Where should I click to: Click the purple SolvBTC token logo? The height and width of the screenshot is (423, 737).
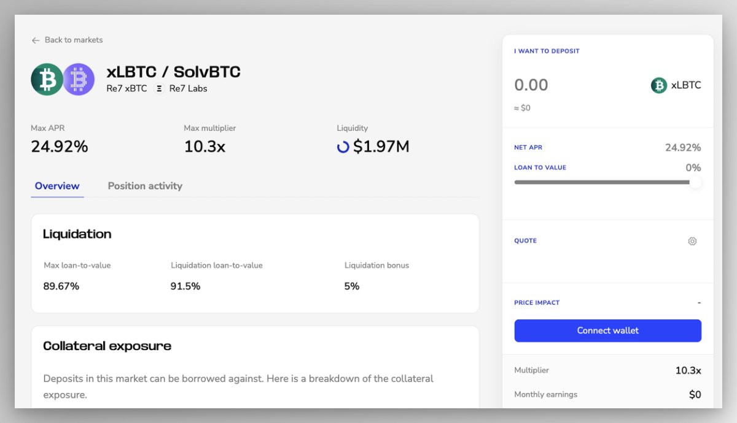79,79
